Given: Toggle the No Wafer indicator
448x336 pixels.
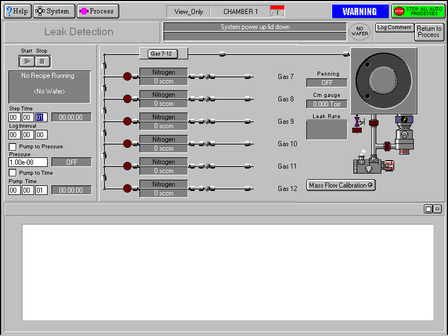Looking at the screenshot, I should (360, 31).
